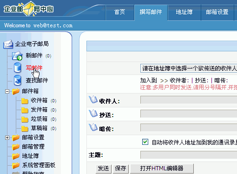This screenshot has width=237, height=174.
Task: Switch to the 地址簿 tab
Action: point(184,12)
